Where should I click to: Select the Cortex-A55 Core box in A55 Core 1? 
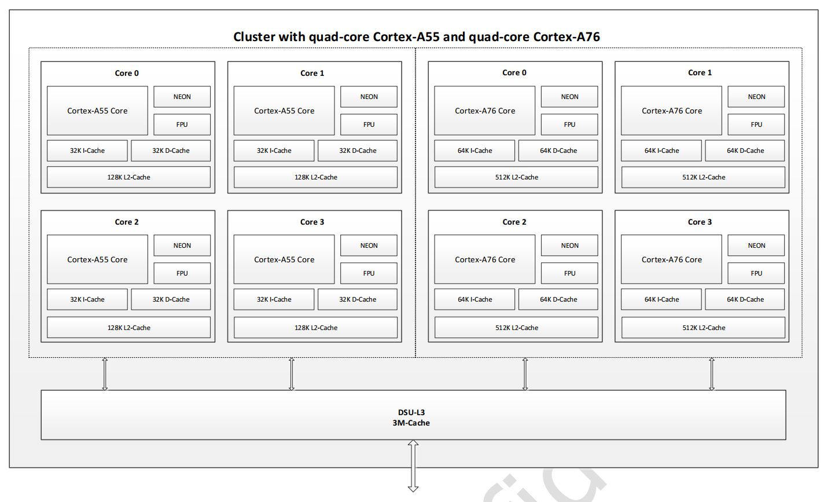(284, 111)
